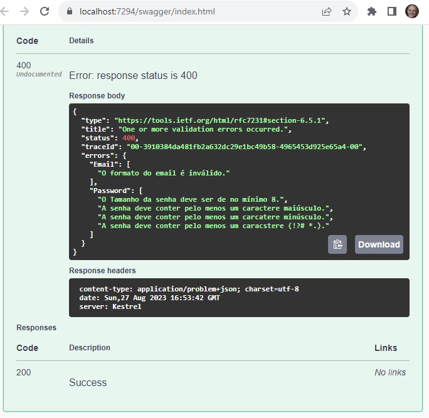429x418 pixels.
Task: Click the 200 response code
Action: tap(24, 372)
